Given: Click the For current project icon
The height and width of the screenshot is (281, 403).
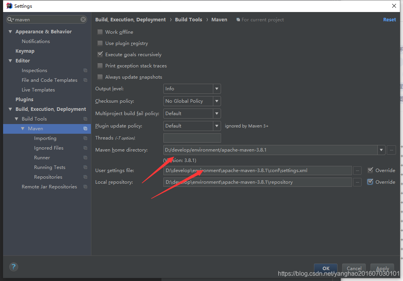Looking at the screenshot, I should [238, 19].
